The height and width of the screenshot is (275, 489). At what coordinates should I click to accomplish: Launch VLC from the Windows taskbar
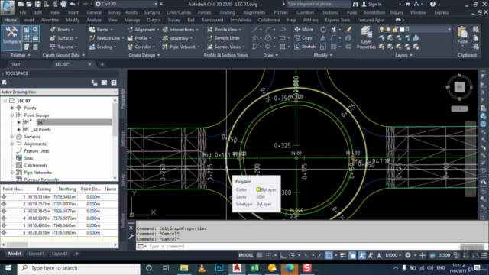(x=202, y=268)
